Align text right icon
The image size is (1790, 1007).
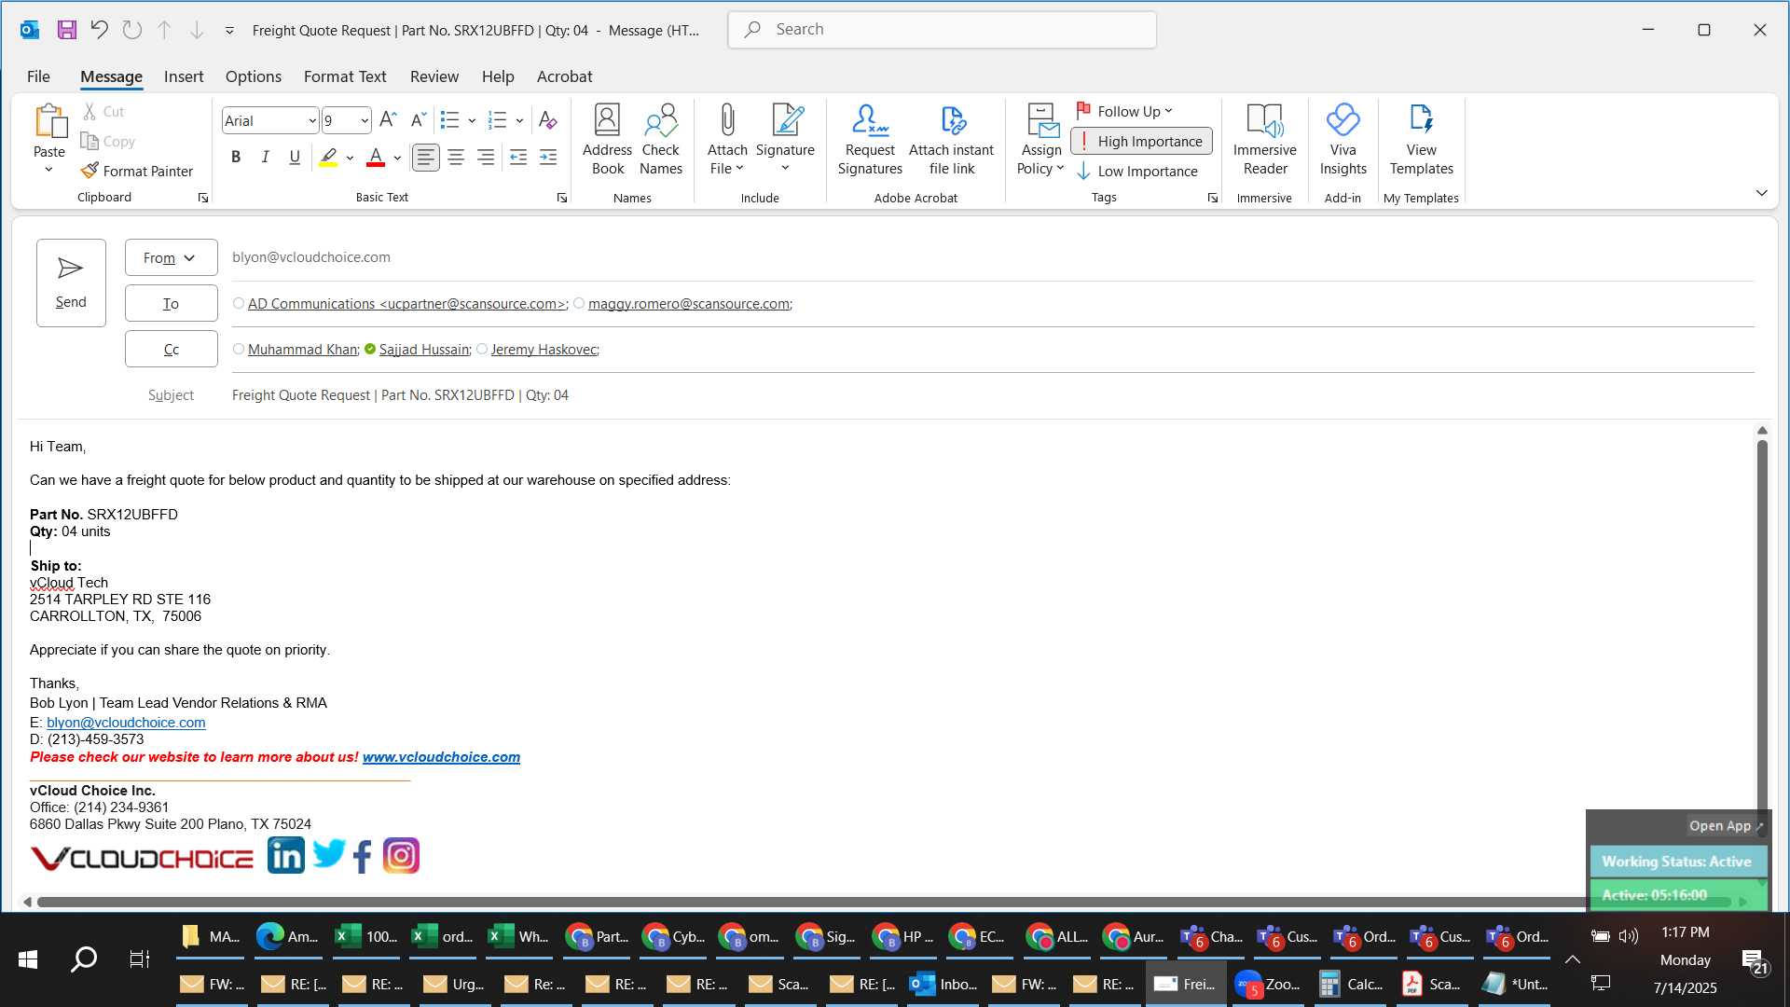[486, 158]
